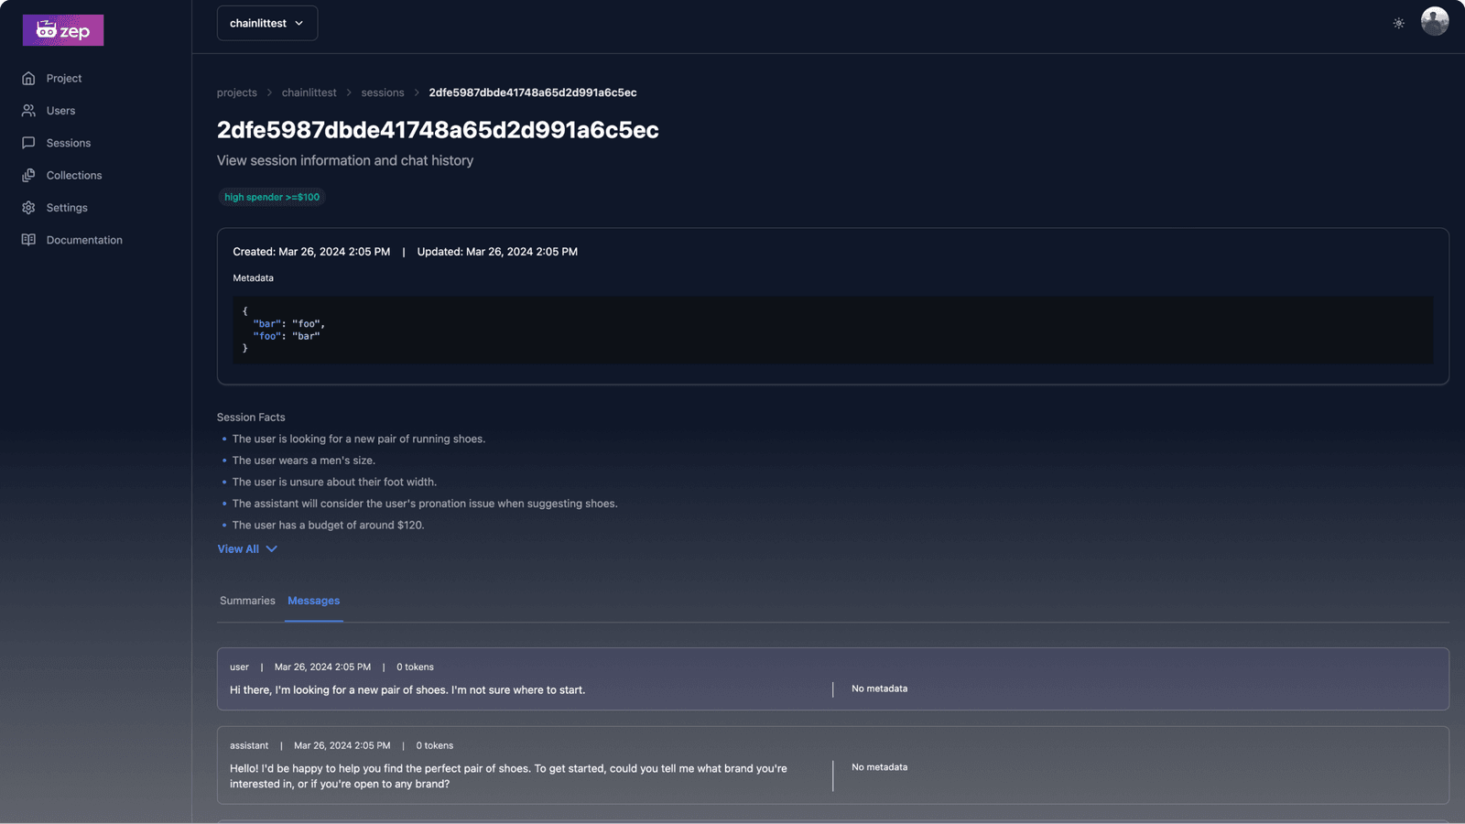Click the user avatar in the top bar

1434,20
